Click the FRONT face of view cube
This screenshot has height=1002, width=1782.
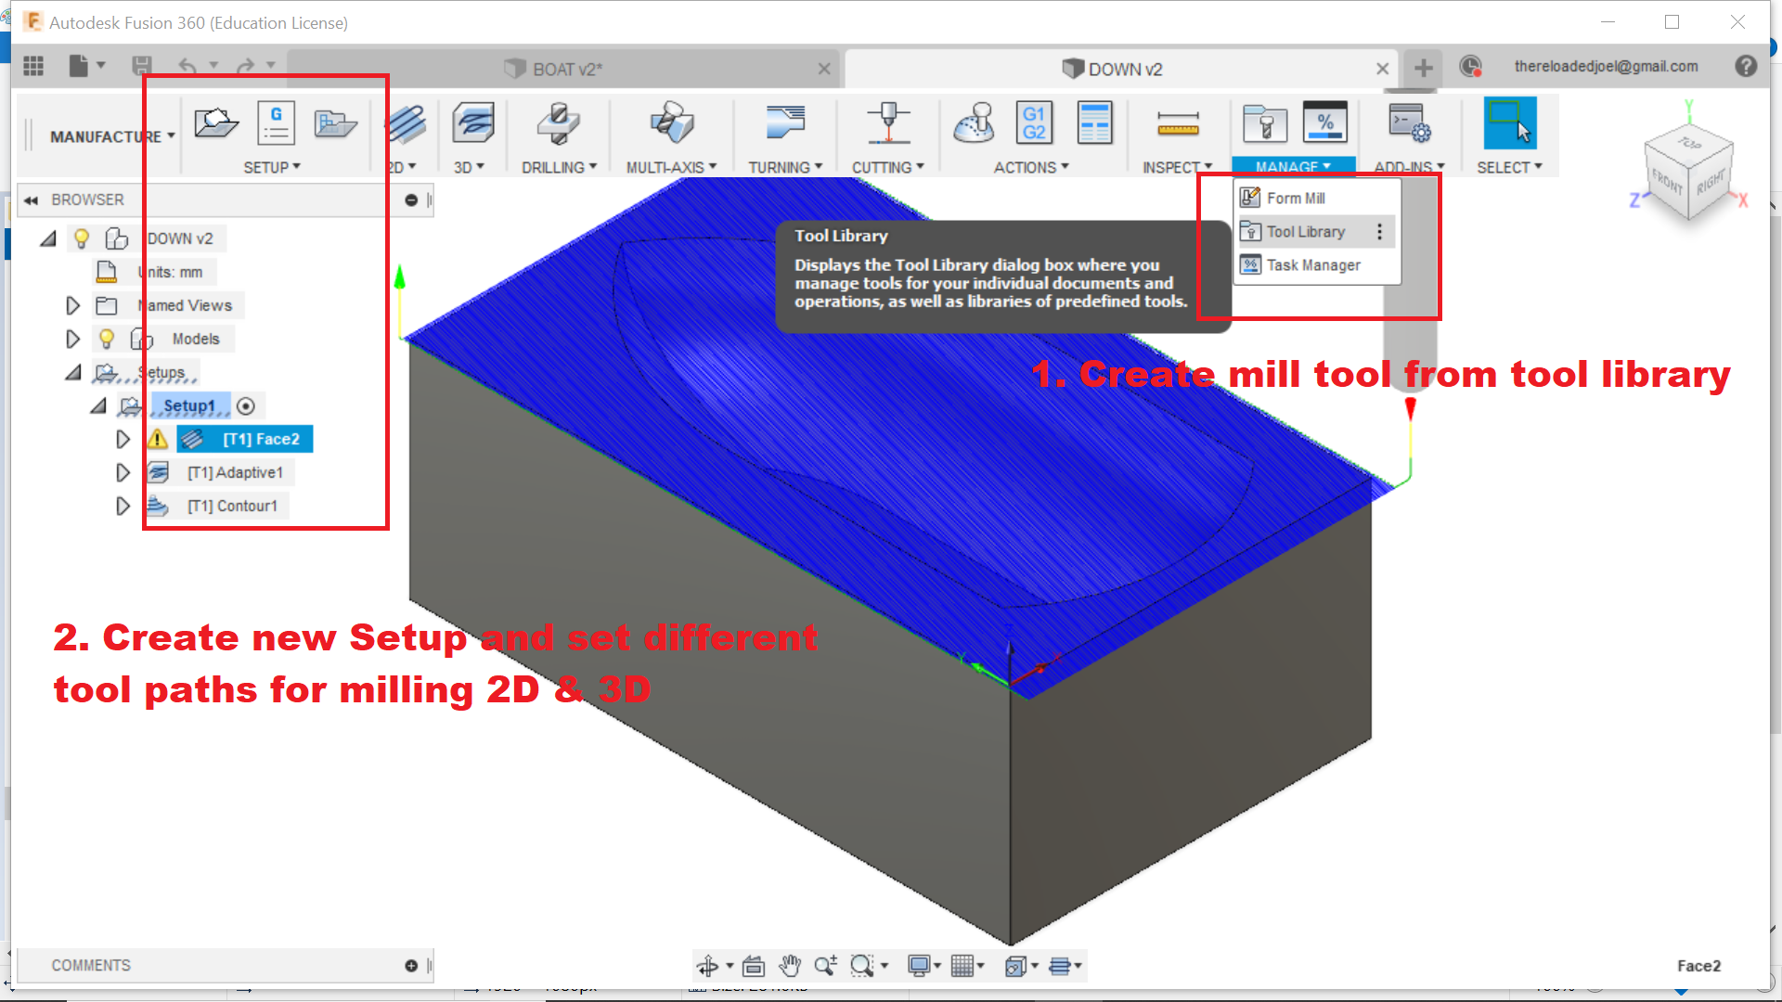[x=1667, y=181]
